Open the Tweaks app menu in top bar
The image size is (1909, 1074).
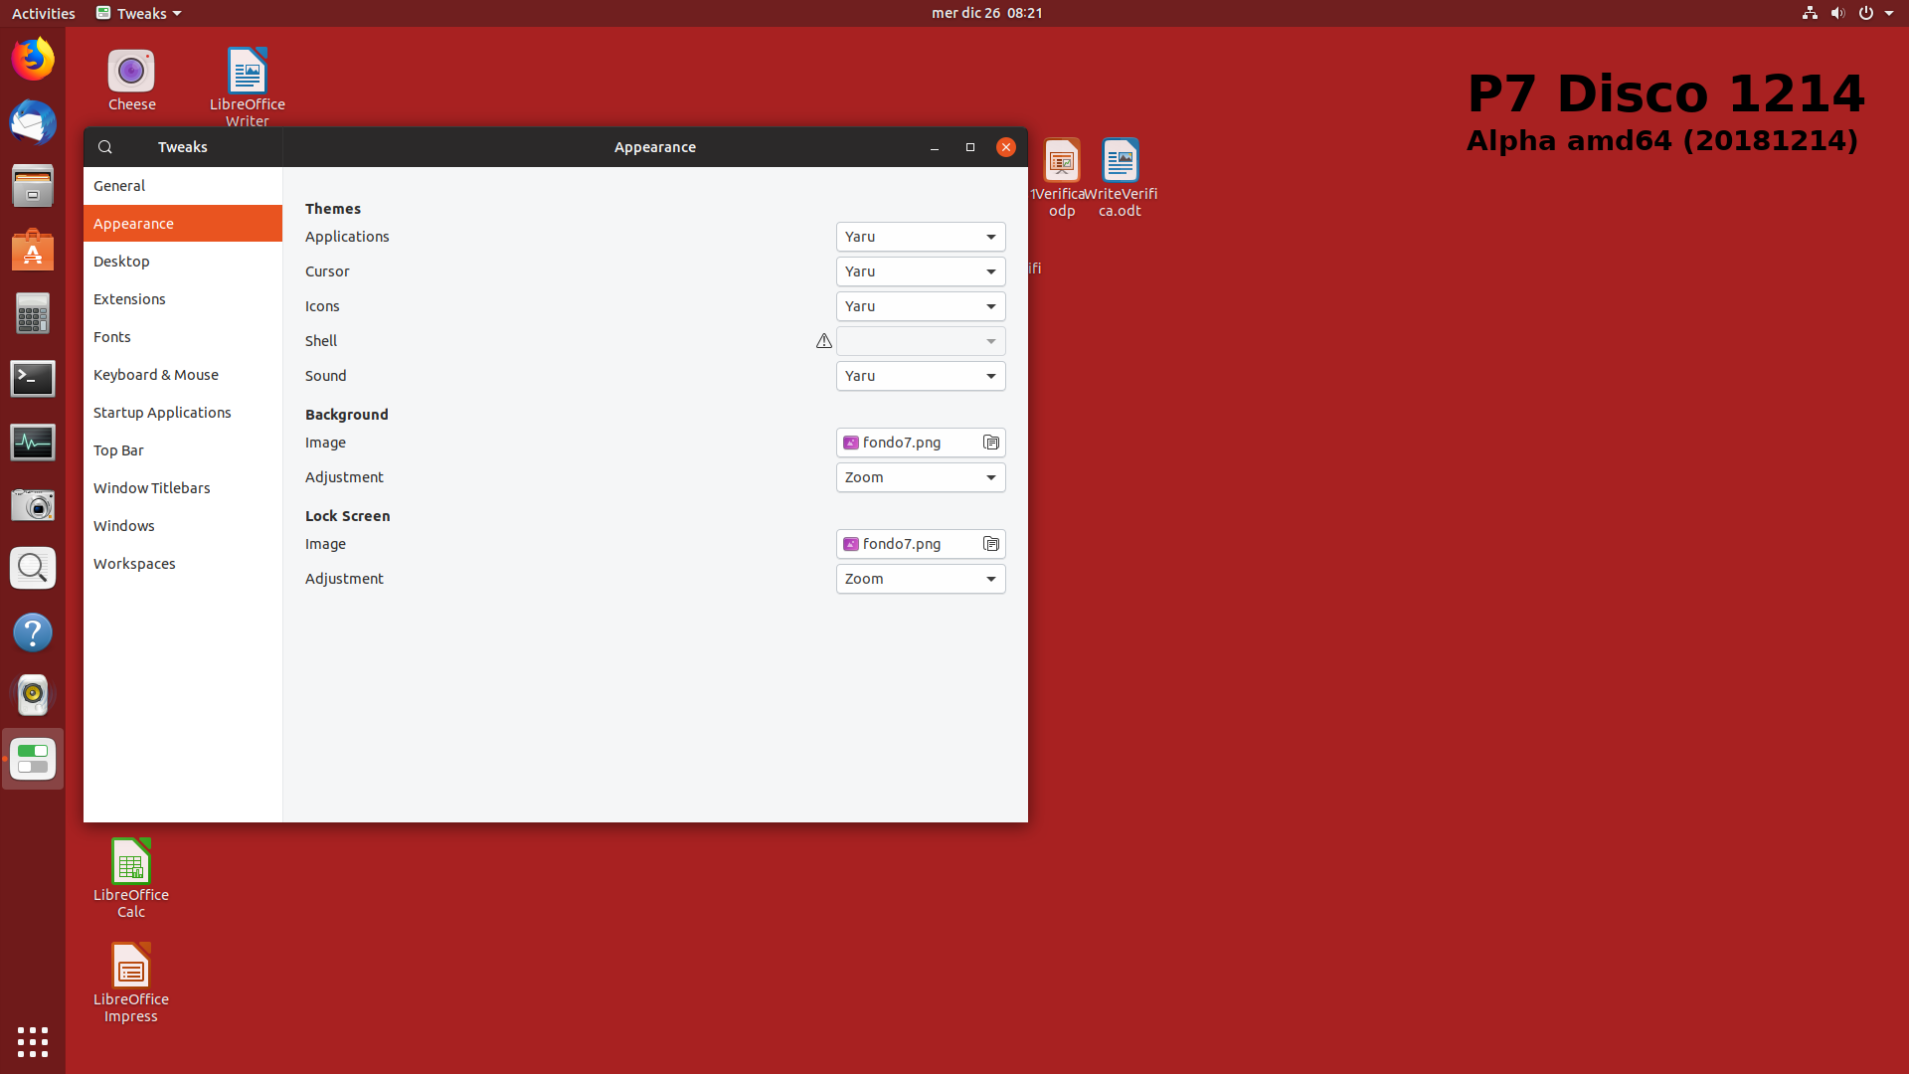pyautogui.click(x=139, y=13)
